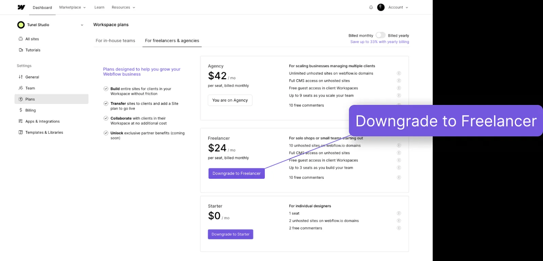Info icon for Freelancer free guest access

(399, 160)
